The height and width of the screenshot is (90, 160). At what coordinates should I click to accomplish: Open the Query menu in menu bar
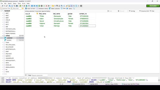coord(14,3)
